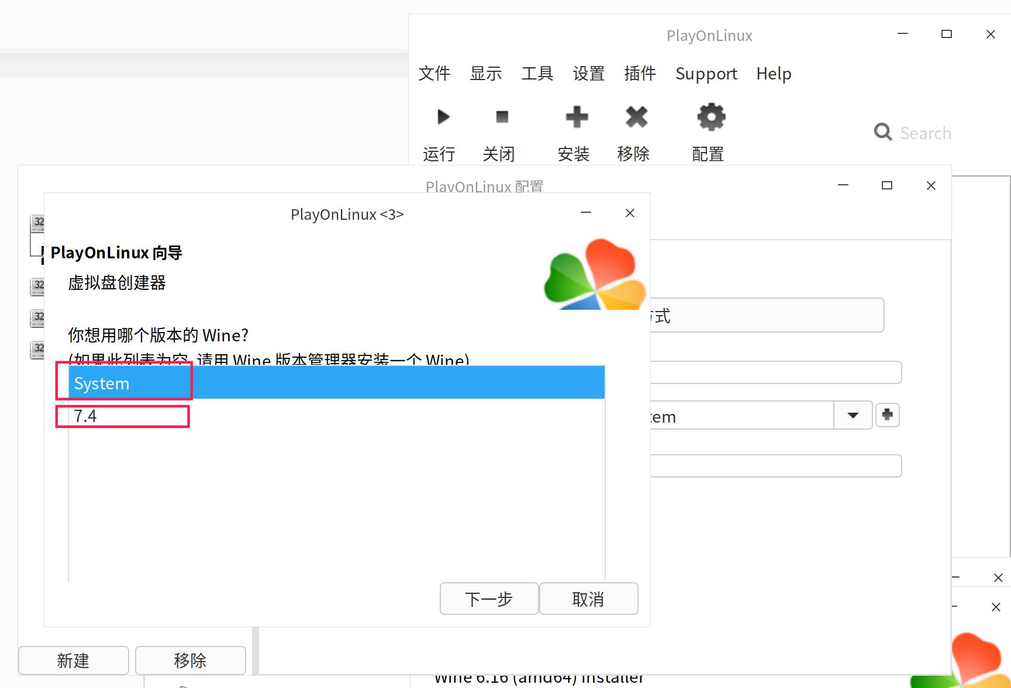Expand the Wine version dropdown arrow
Image resolution: width=1011 pixels, height=688 pixels.
pos(853,415)
